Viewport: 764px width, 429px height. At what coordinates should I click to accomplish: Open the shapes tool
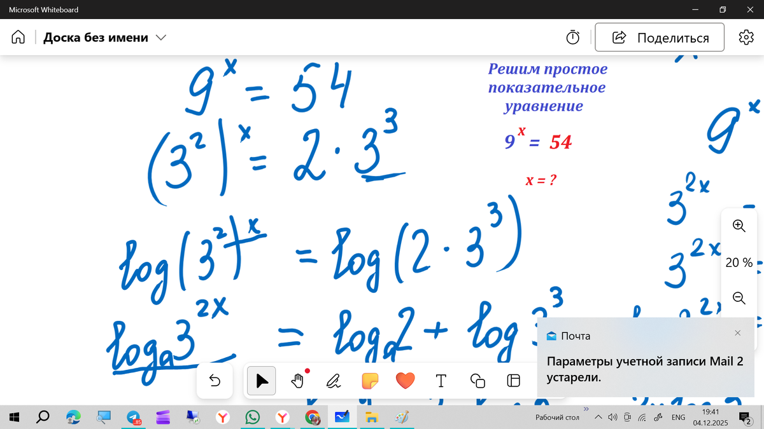coord(477,381)
